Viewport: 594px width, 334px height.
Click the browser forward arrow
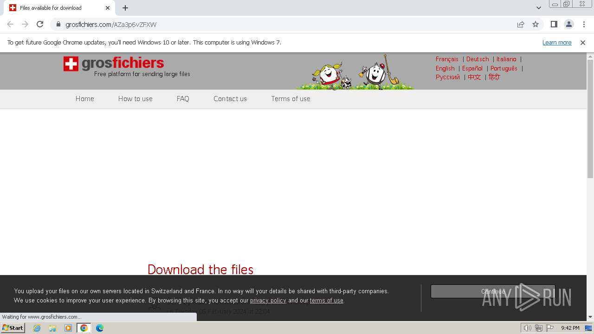click(25, 24)
